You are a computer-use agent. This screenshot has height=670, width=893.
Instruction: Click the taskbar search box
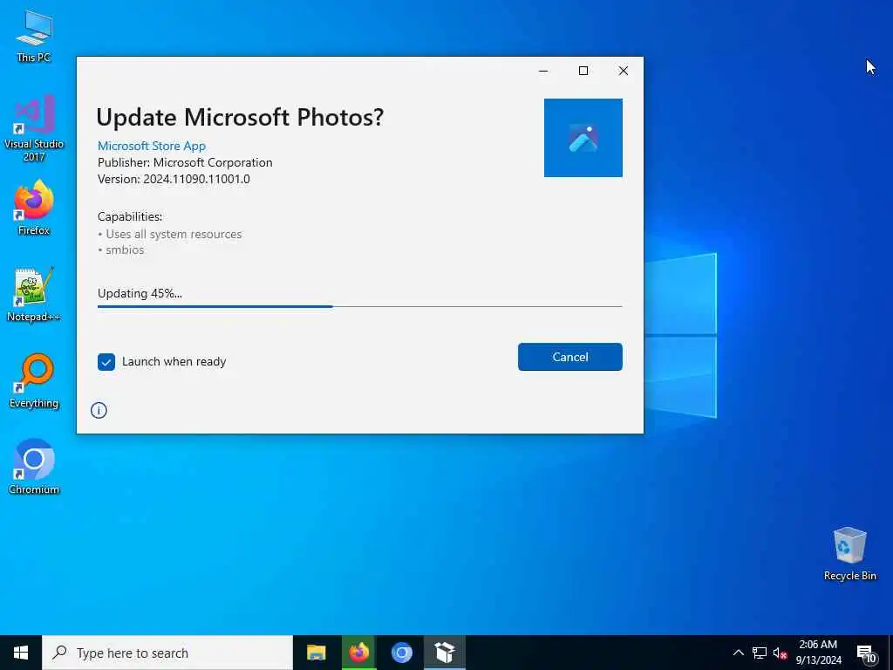tap(167, 653)
